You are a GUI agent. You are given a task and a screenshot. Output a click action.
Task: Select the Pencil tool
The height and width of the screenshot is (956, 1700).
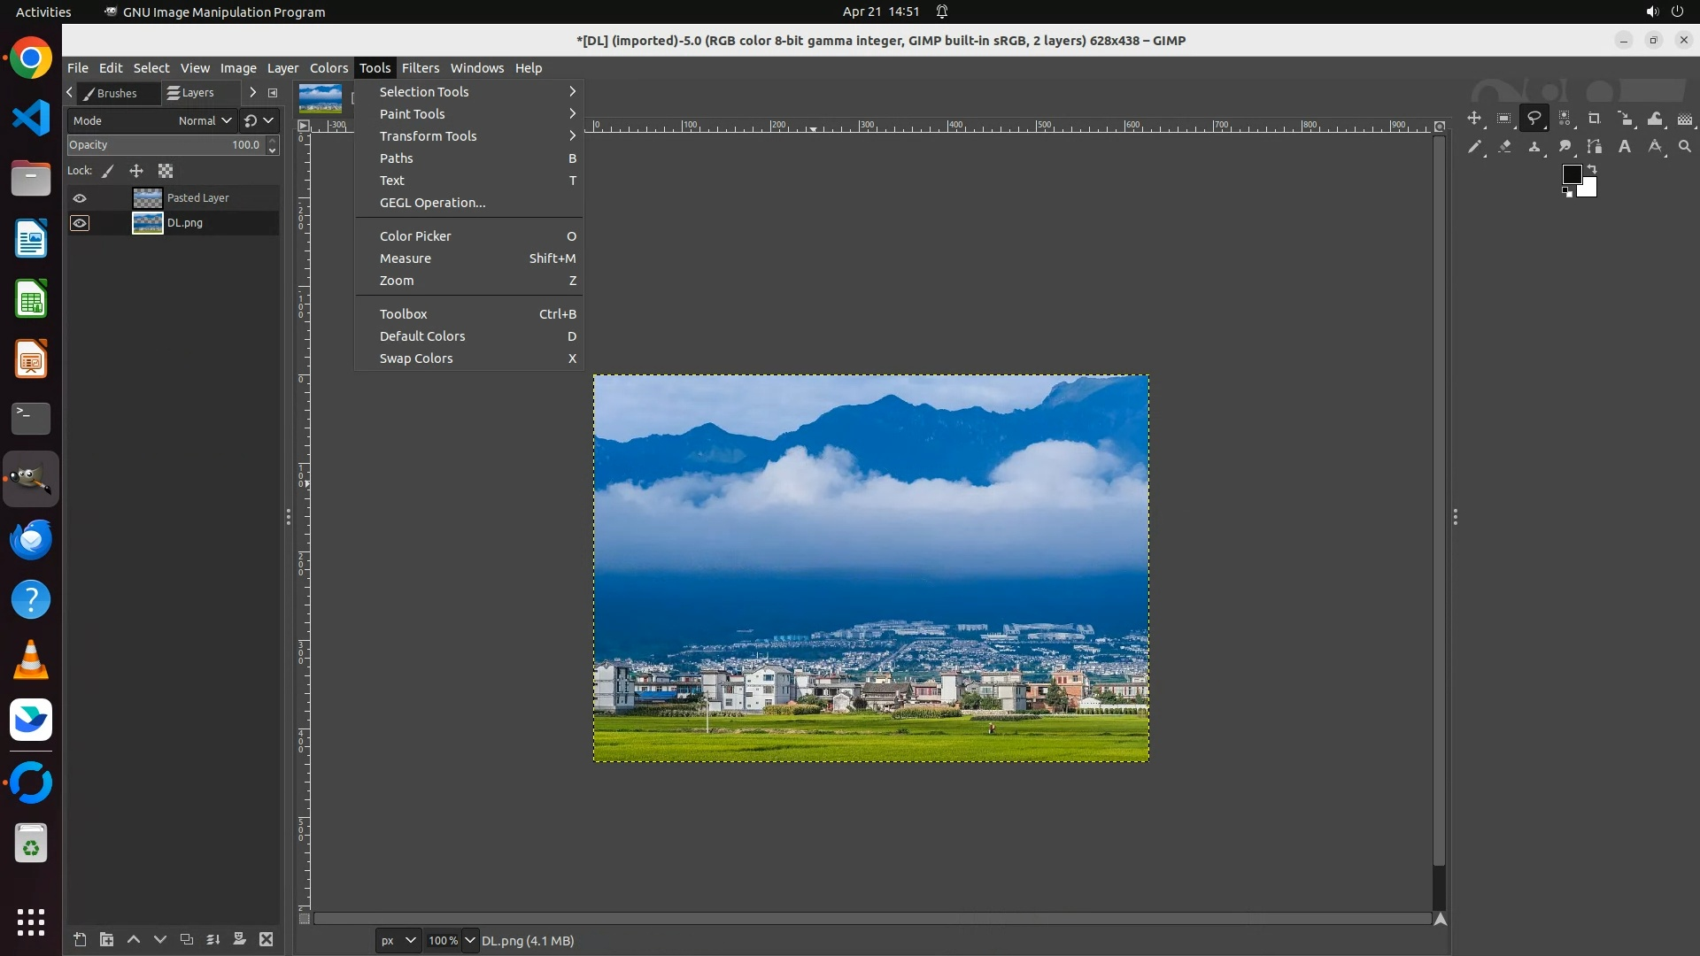pos(1474,147)
